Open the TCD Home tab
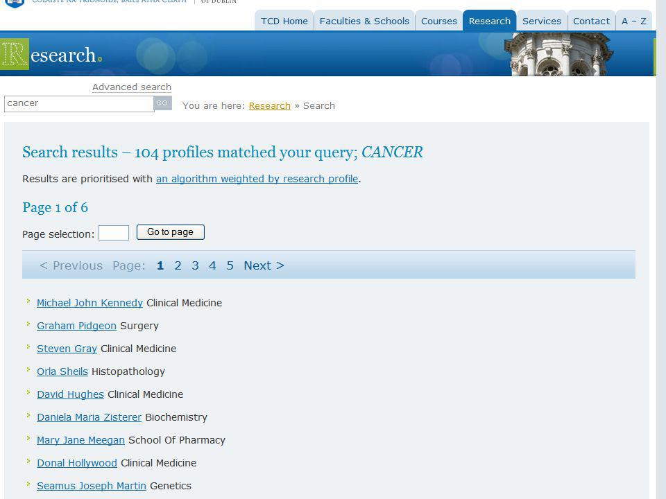 coord(284,21)
